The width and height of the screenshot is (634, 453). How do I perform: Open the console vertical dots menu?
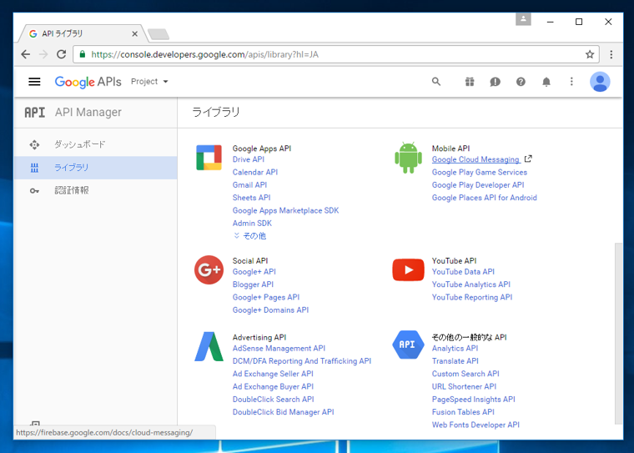tap(571, 82)
